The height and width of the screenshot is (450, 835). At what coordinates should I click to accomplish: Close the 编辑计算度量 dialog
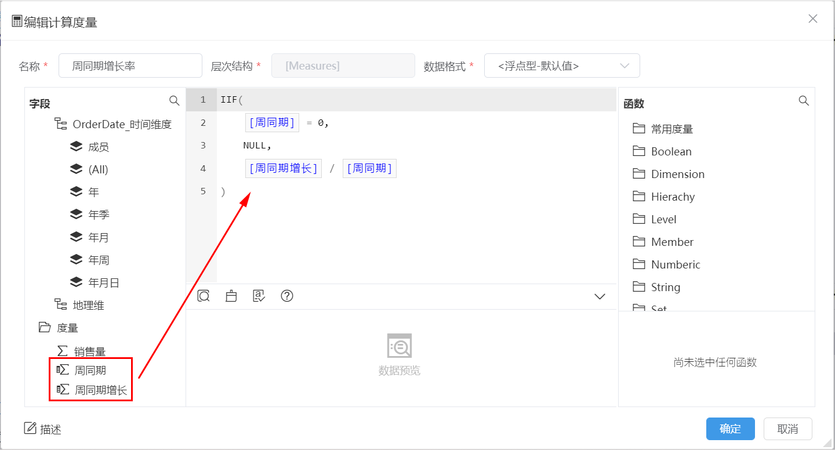(813, 19)
